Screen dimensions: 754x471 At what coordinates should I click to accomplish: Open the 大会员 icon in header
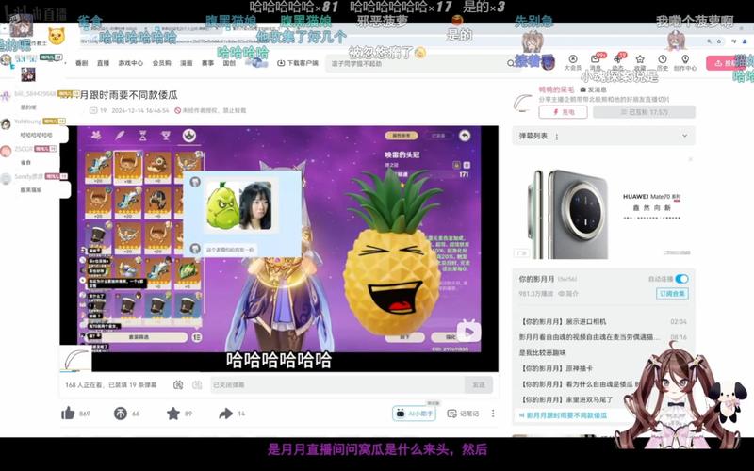[572, 62]
